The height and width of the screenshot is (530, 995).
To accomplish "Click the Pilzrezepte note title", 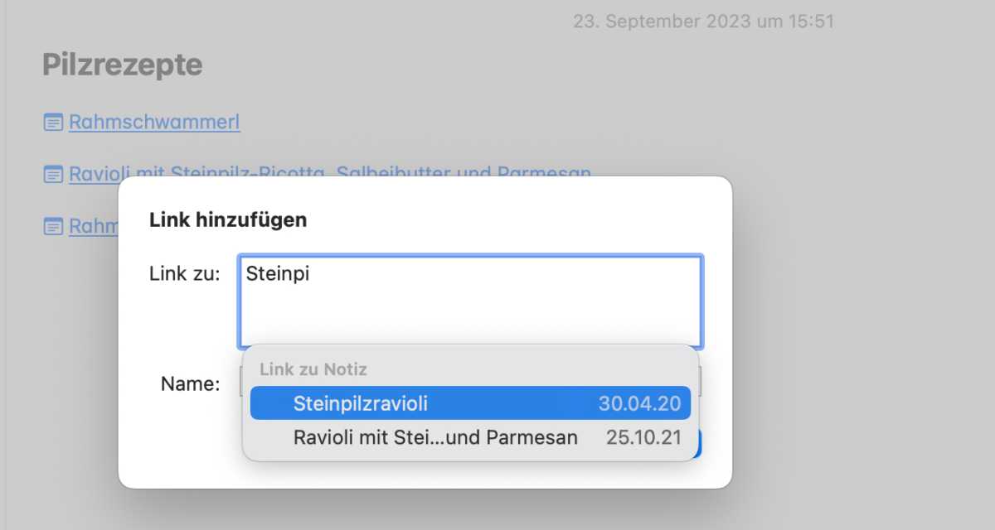I will (123, 65).
